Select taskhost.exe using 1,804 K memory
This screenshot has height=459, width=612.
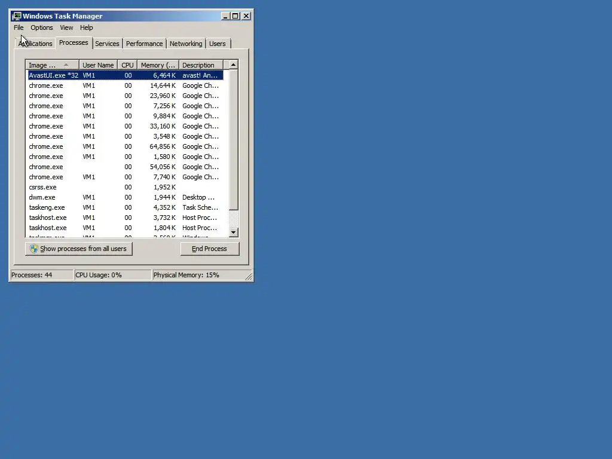126,228
